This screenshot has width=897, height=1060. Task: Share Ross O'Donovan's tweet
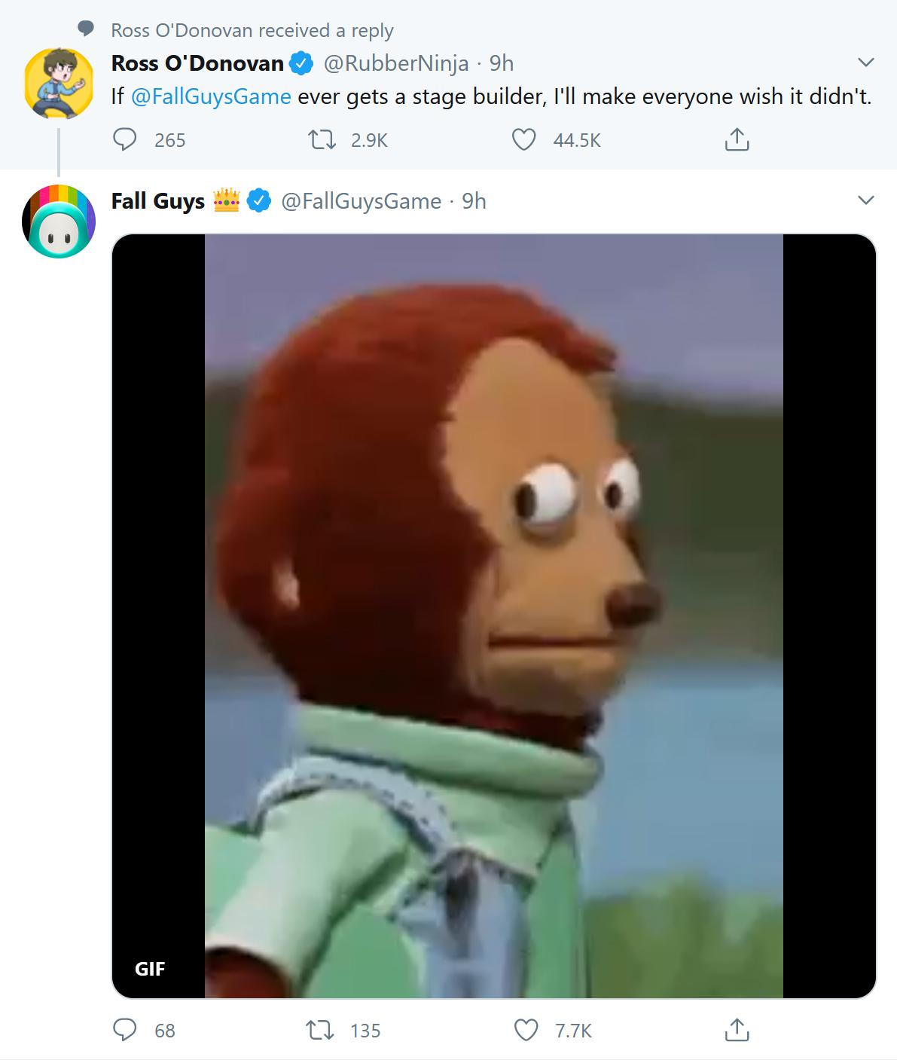(x=736, y=140)
